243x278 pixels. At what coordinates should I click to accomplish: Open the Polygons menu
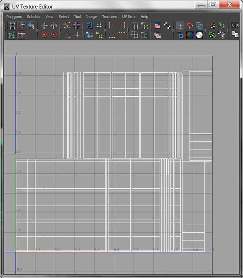click(14, 17)
